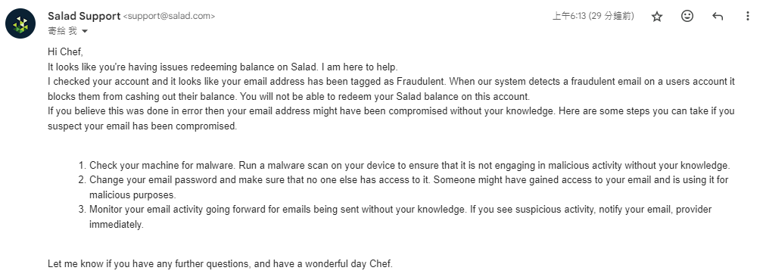Click the word immediately ending item three
Image resolution: width=763 pixels, height=280 pixels.
[117, 225]
